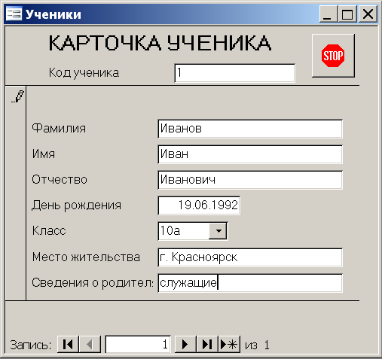
Task: Go to first record navigation button
Action: [68, 344]
